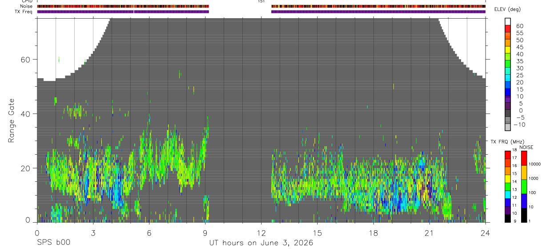The image size is (546, 252).
Task: Select the bright green ELEV swatch beside 35
Action: 508,64
